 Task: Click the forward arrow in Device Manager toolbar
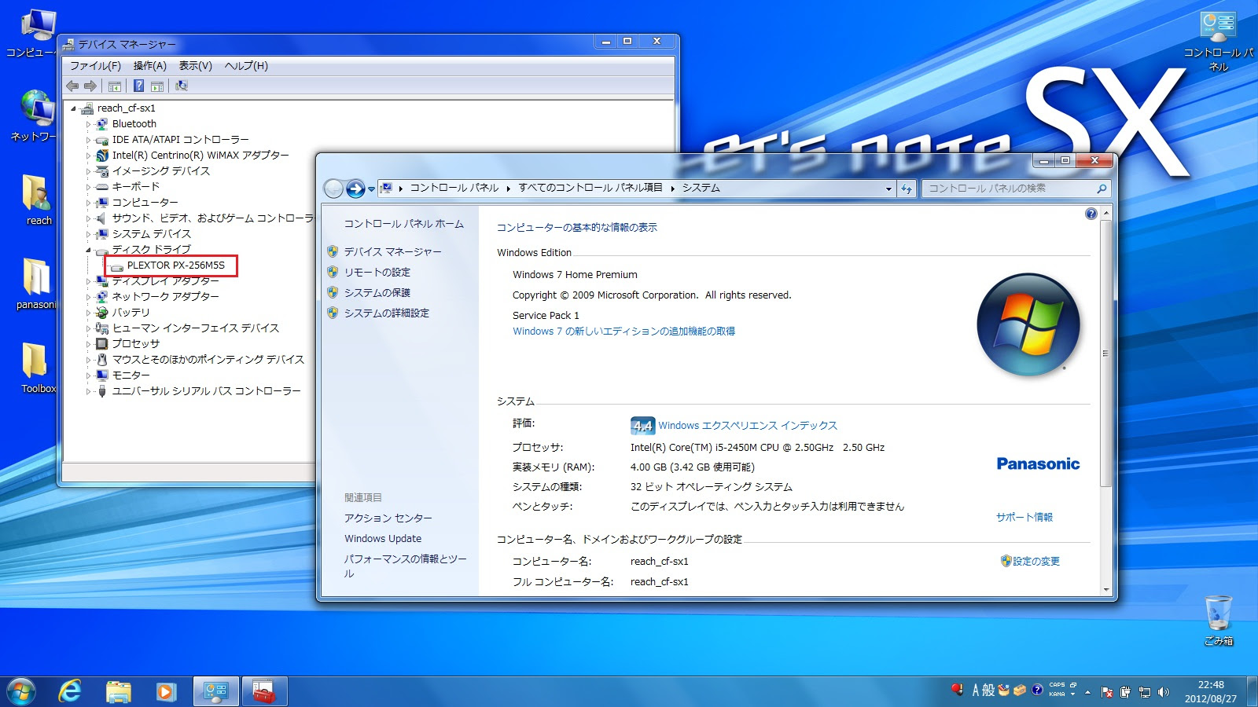(x=90, y=86)
